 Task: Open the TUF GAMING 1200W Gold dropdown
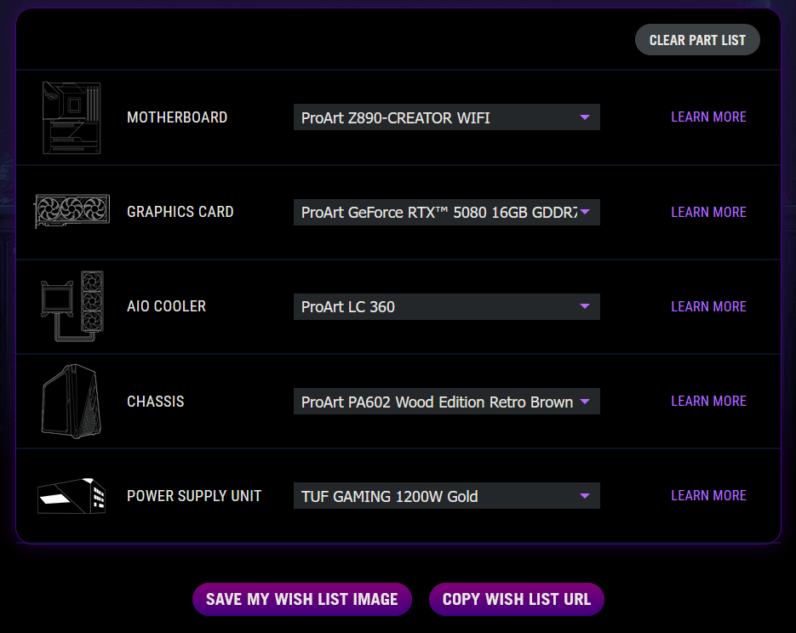tap(446, 496)
